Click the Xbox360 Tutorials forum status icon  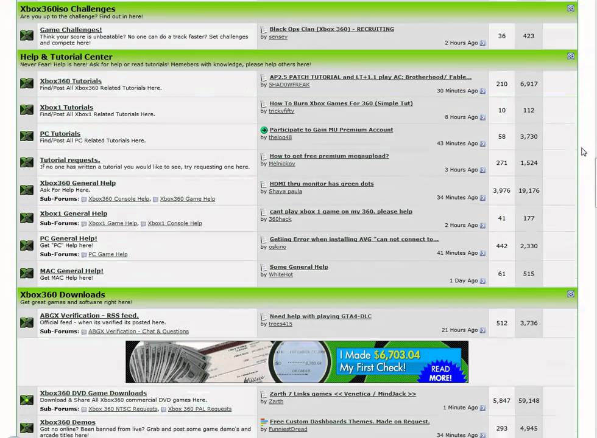pyautogui.click(x=27, y=83)
